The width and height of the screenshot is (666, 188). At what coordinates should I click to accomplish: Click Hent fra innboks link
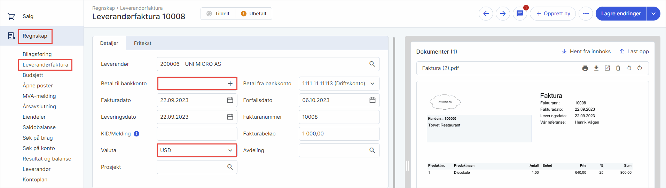pos(586,52)
